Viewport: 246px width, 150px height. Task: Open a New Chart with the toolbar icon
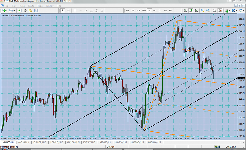4,11
